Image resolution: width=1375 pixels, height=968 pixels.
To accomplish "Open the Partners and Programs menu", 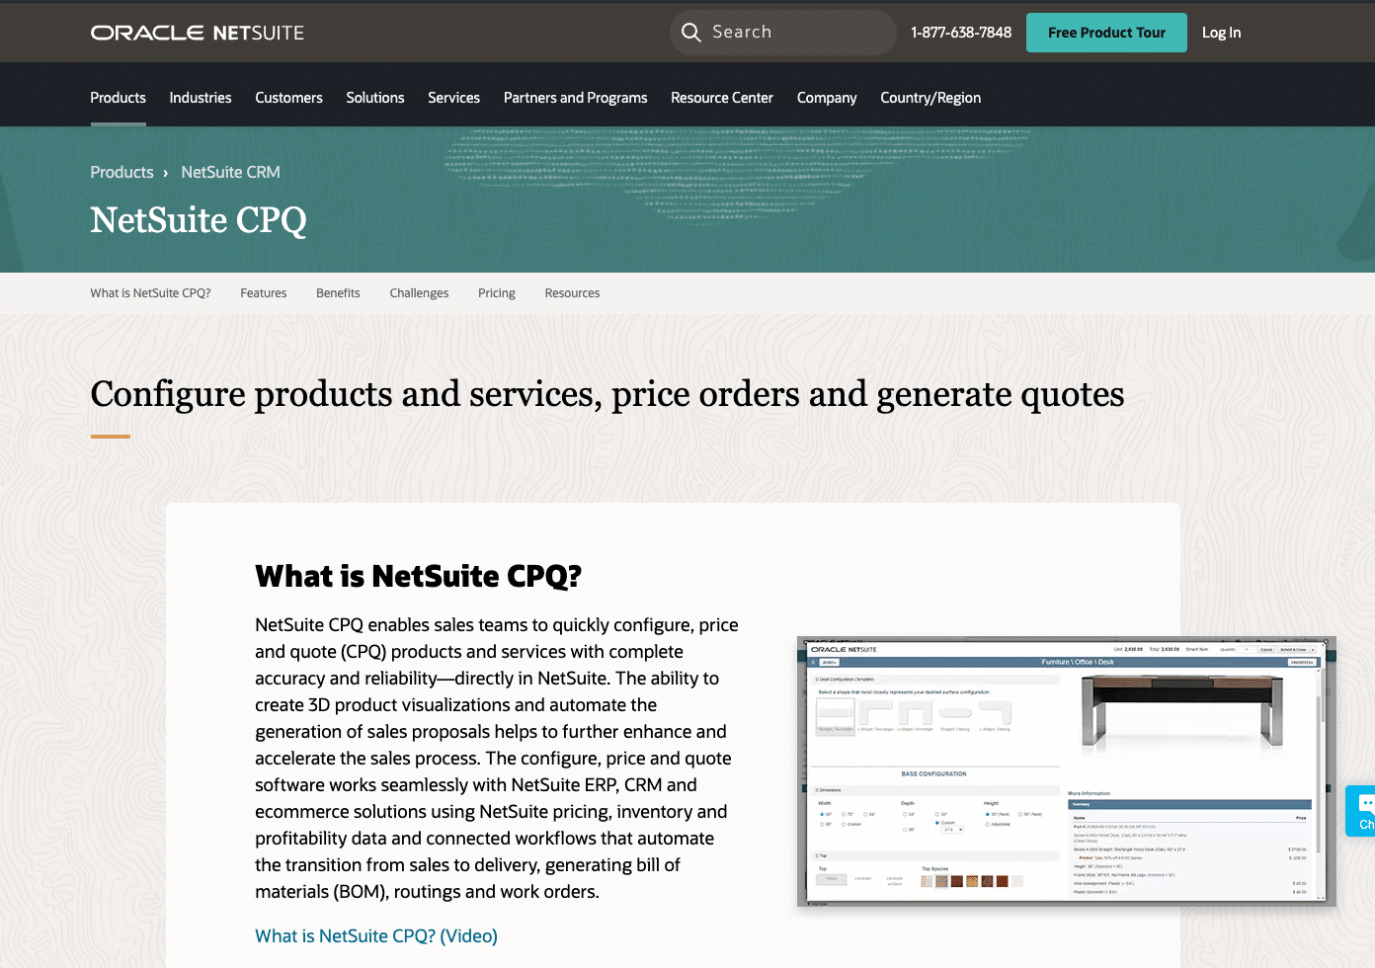I will coord(575,98).
